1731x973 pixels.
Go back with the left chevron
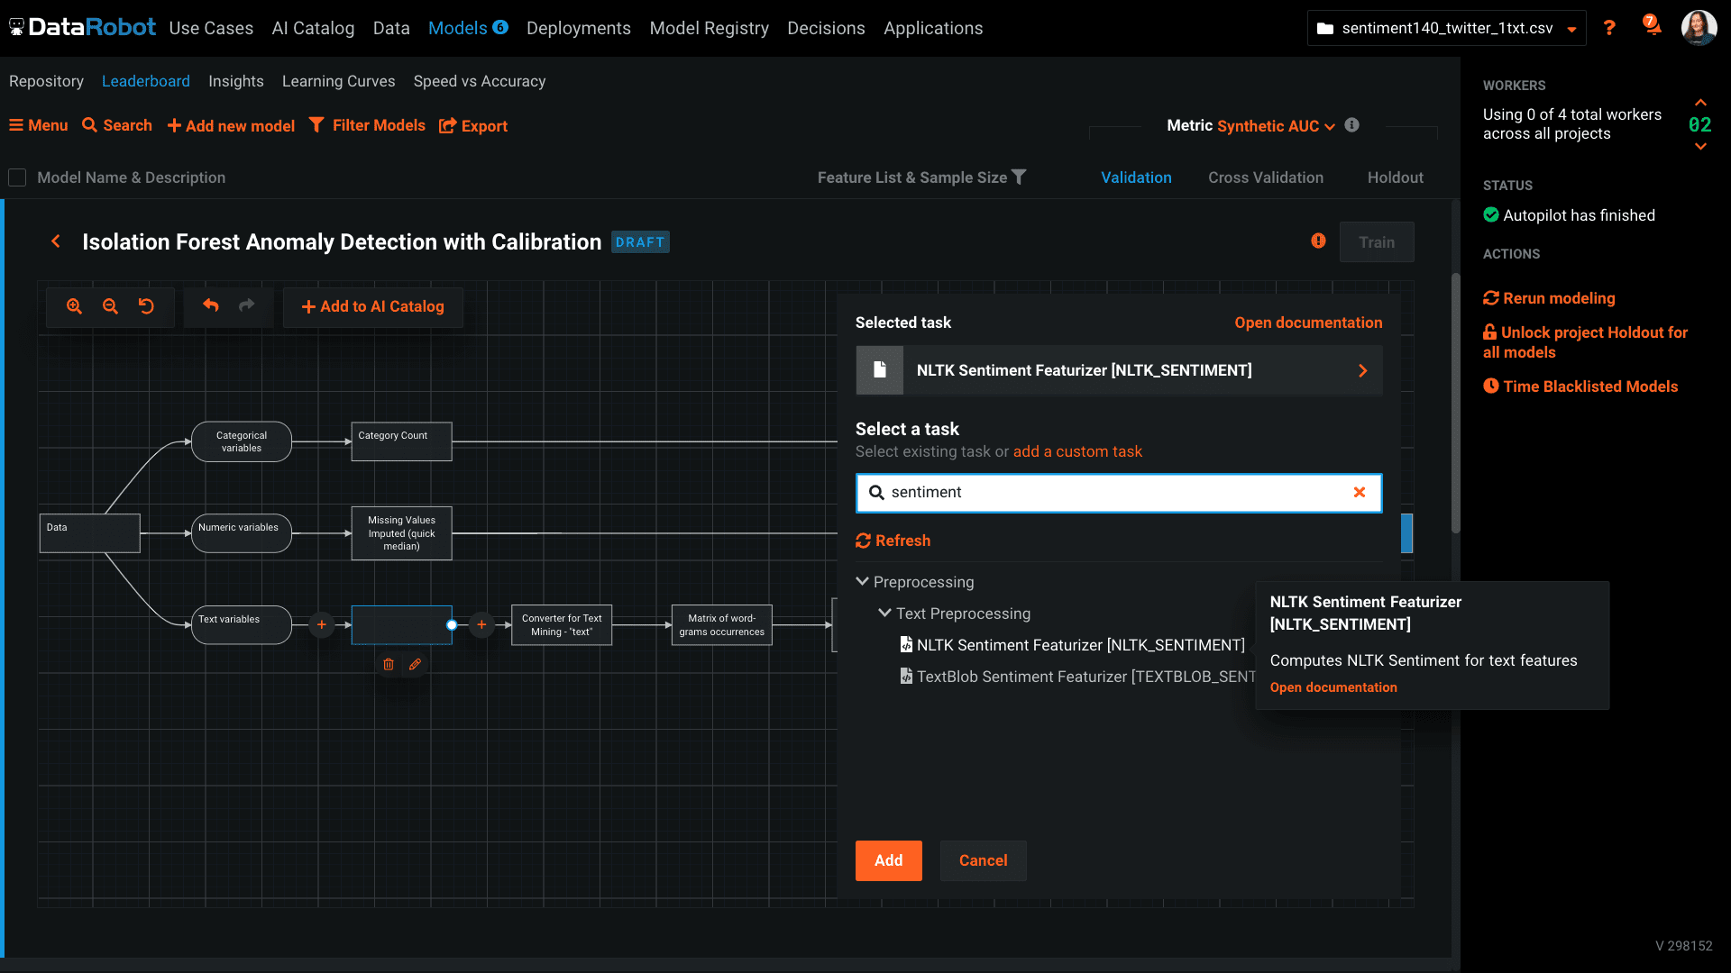coord(56,241)
